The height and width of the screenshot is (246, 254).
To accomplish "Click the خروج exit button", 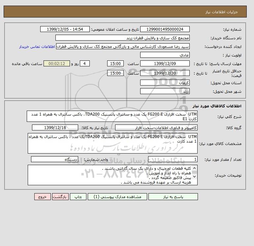I will pyautogui.click(x=43, y=197).
